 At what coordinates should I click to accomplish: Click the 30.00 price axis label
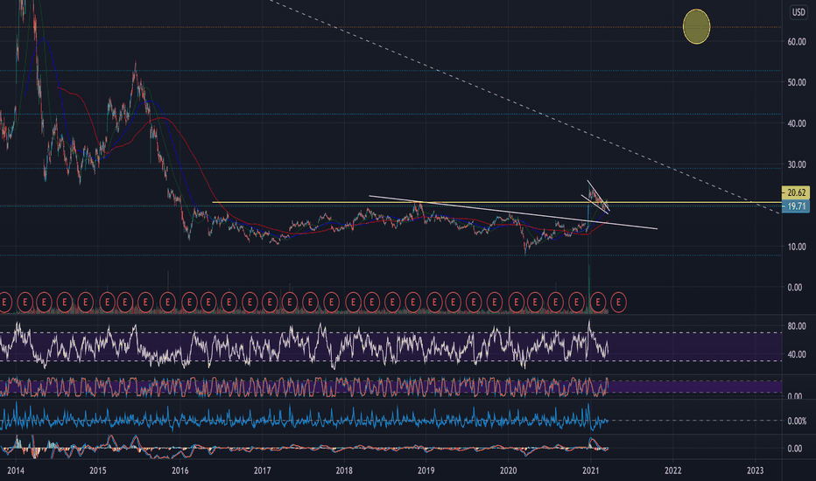click(x=796, y=164)
